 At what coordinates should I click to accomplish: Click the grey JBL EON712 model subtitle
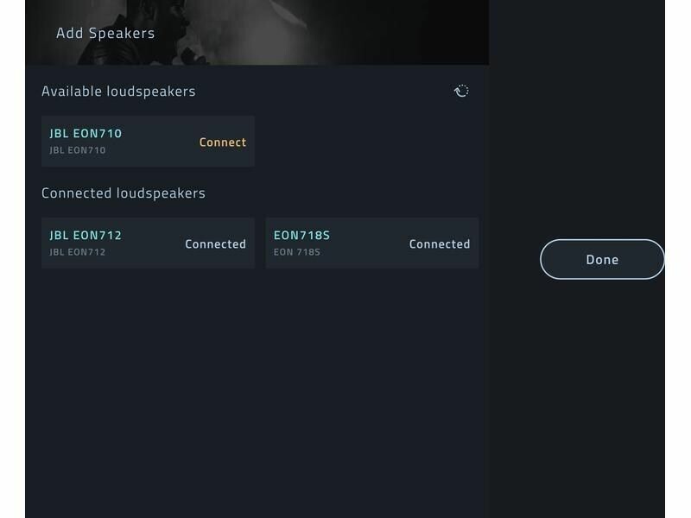coord(78,252)
